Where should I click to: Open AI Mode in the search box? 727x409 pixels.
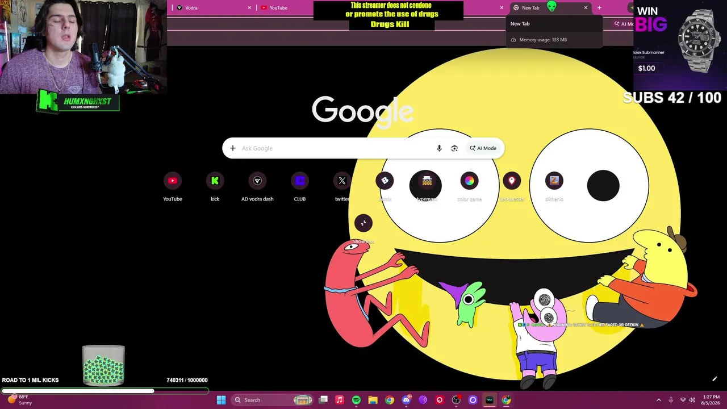483,148
